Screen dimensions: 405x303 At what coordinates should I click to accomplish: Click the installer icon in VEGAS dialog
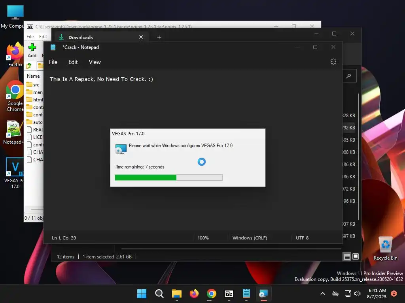121,149
